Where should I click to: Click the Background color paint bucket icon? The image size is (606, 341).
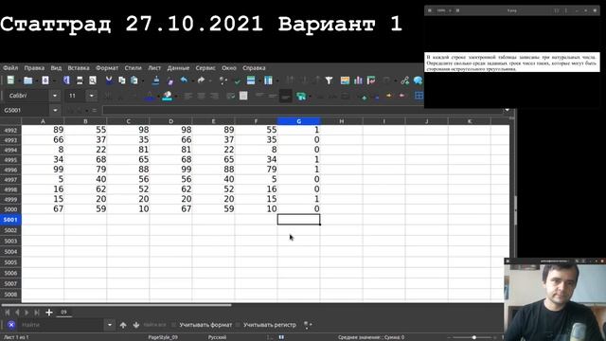pyautogui.click(x=168, y=96)
